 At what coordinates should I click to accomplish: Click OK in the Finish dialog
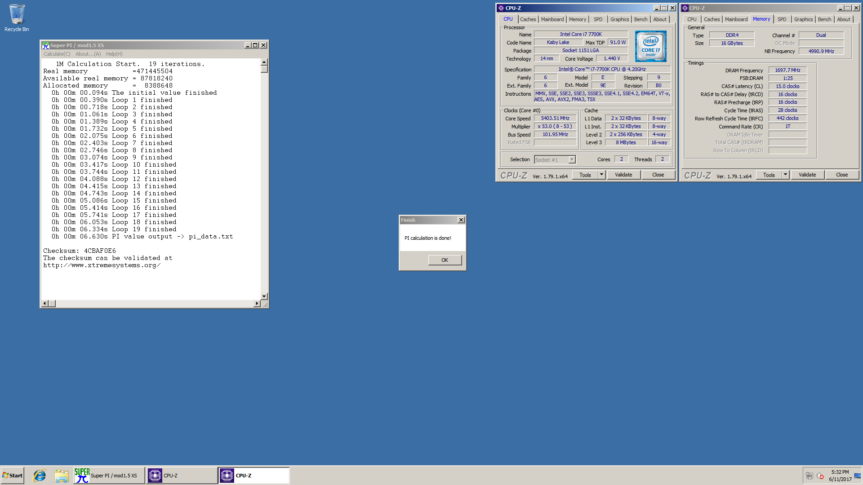445,260
